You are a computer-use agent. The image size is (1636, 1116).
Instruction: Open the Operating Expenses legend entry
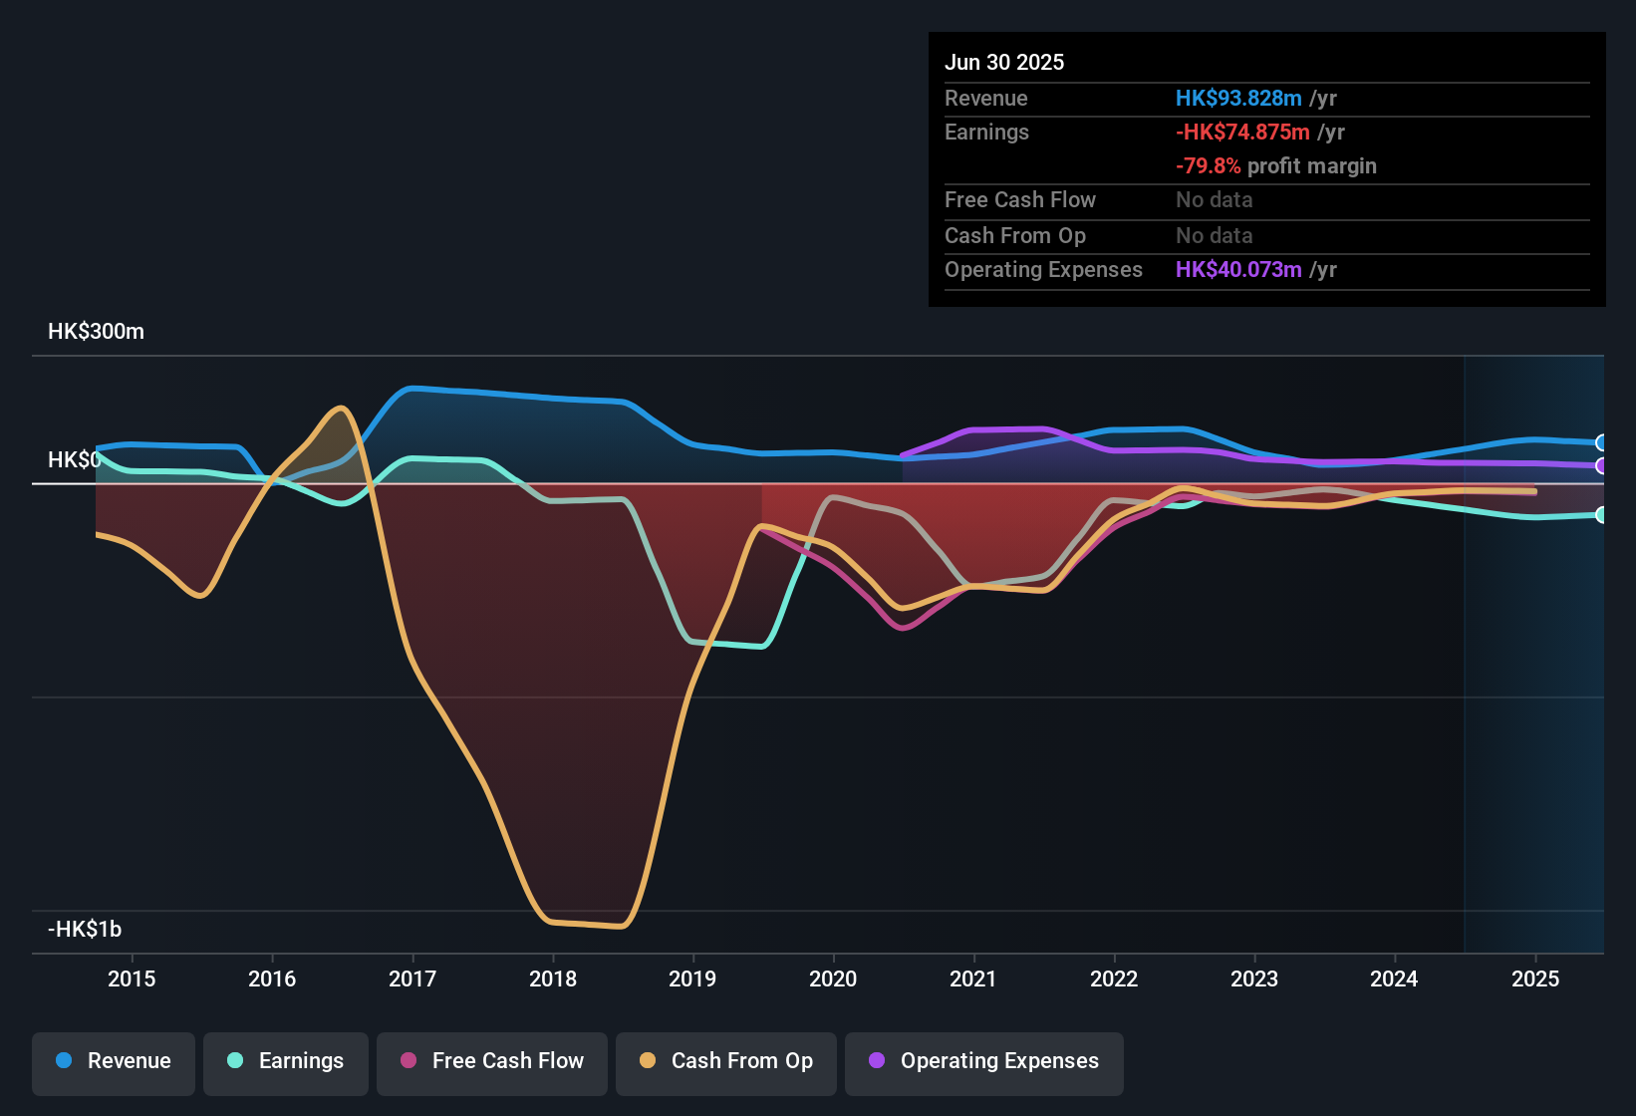[983, 1062]
